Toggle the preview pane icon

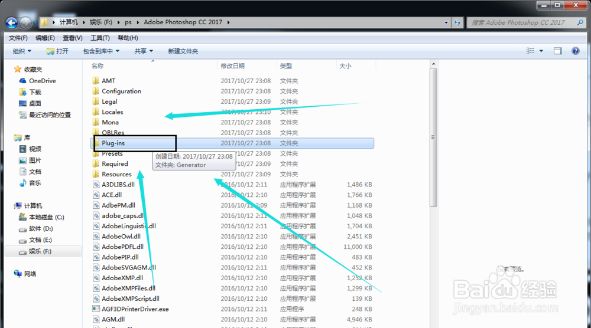click(558, 51)
